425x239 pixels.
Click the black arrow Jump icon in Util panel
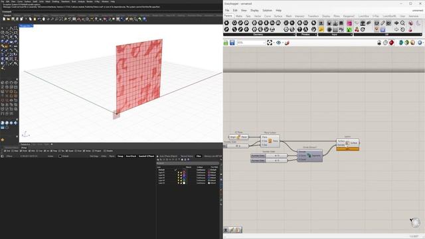(396, 23)
